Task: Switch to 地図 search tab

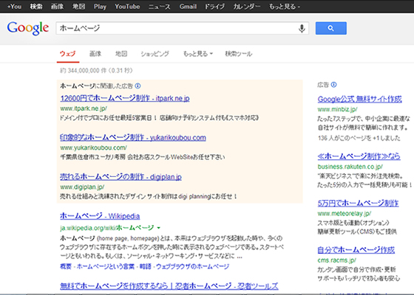Action: tap(121, 54)
